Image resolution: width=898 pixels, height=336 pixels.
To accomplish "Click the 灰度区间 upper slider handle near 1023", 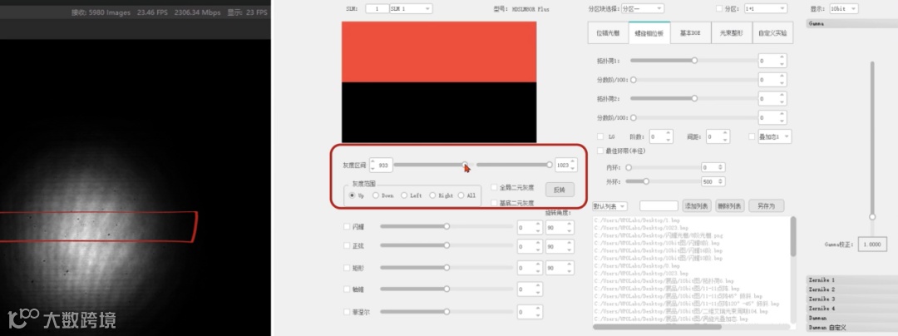I will point(550,165).
